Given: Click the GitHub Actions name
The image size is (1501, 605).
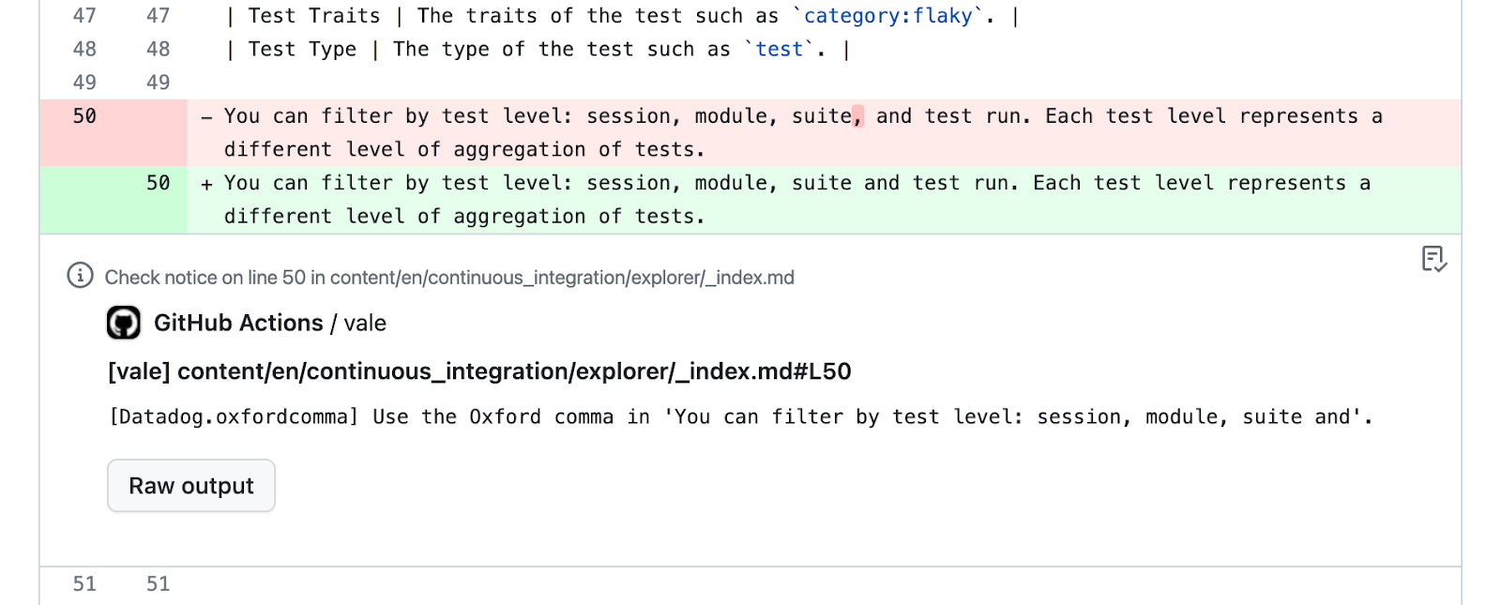Looking at the screenshot, I should tap(238, 323).
